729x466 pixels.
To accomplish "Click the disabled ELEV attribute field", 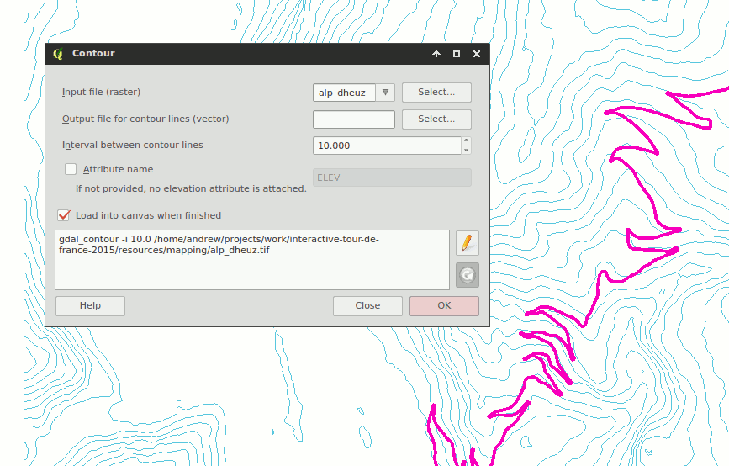I will coord(392,177).
